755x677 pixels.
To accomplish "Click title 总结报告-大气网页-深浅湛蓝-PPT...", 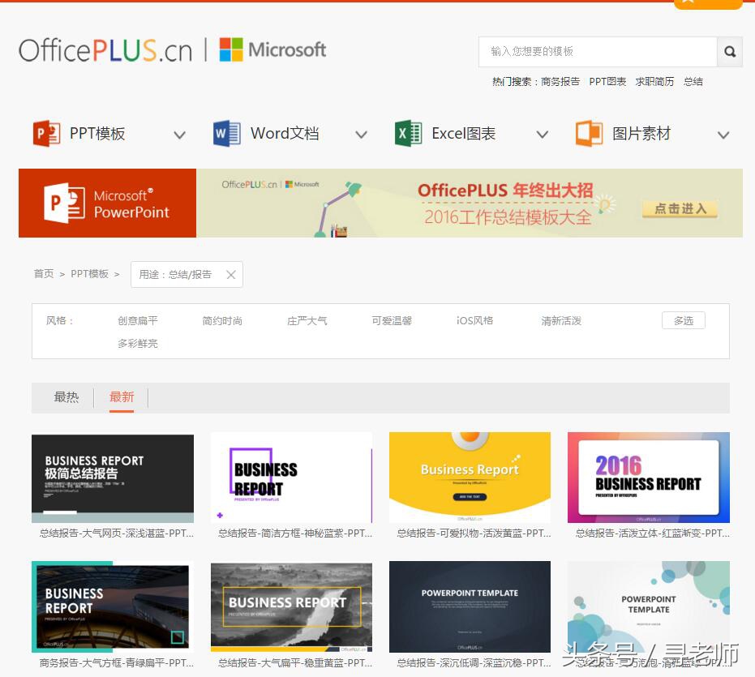I will pos(117,533).
